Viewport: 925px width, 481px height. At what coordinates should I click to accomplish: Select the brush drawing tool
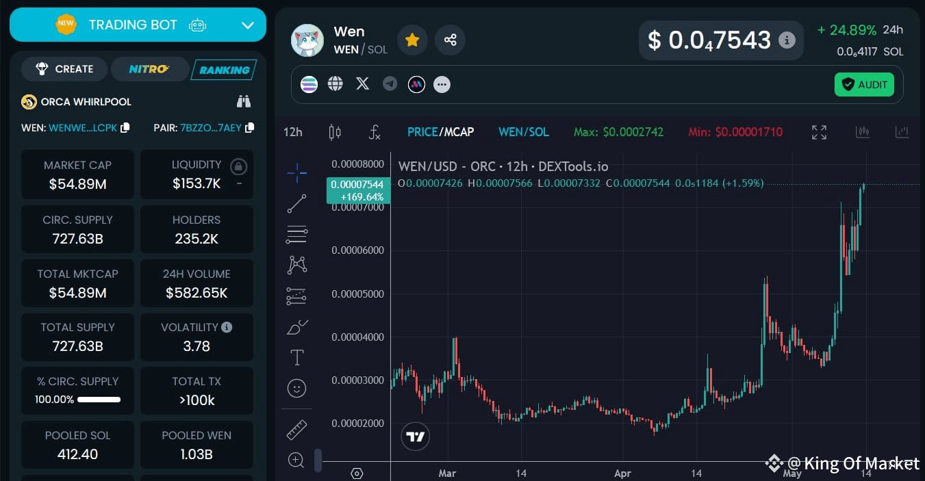point(296,327)
